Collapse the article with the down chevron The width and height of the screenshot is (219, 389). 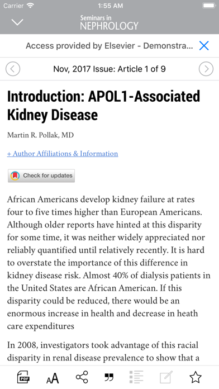tap(17, 22)
